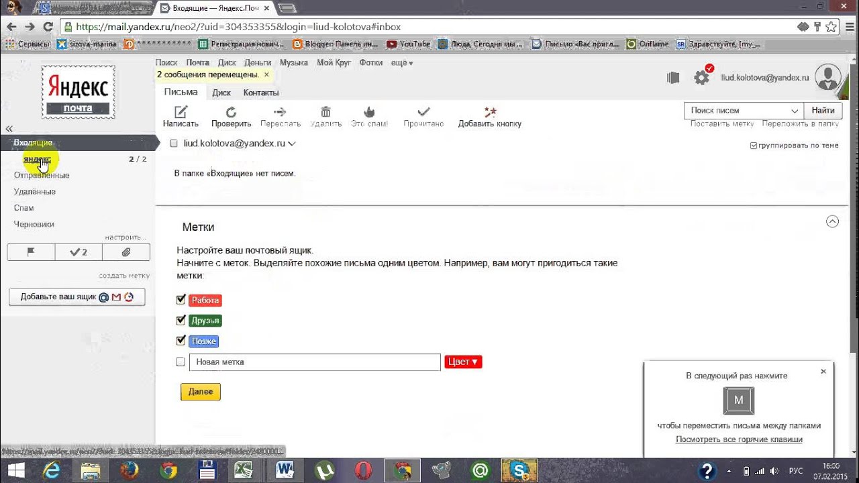Click the Написать compose icon

tap(181, 112)
